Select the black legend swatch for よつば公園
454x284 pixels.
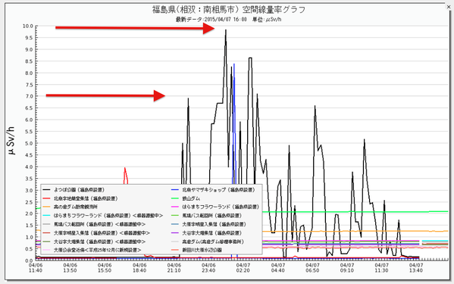point(46,190)
